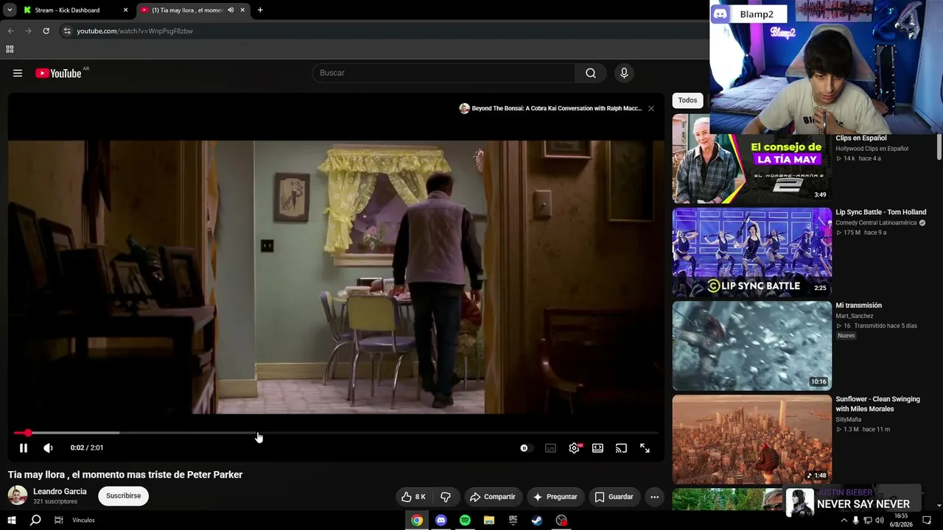943x530 pixels.
Task: Click the youtube.com address bar URL
Action: click(135, 31)
